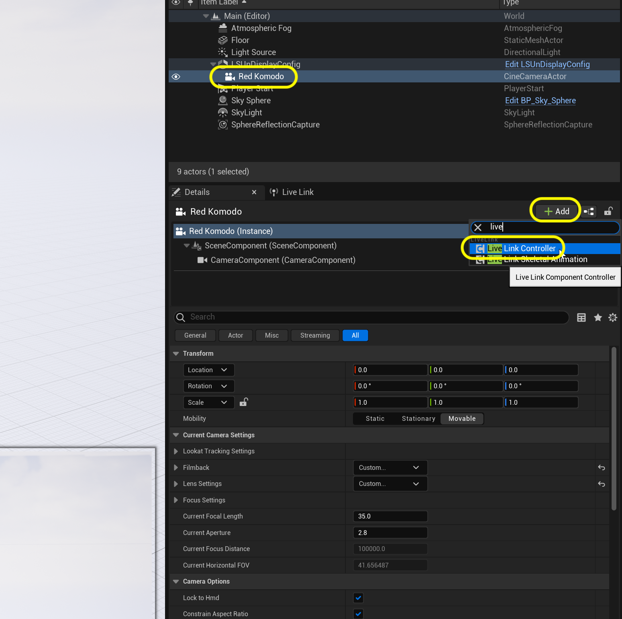This screenshot has width=622, height=619.
Task: Open the Scale type dropdown
Action: click(x=208, y=402)
